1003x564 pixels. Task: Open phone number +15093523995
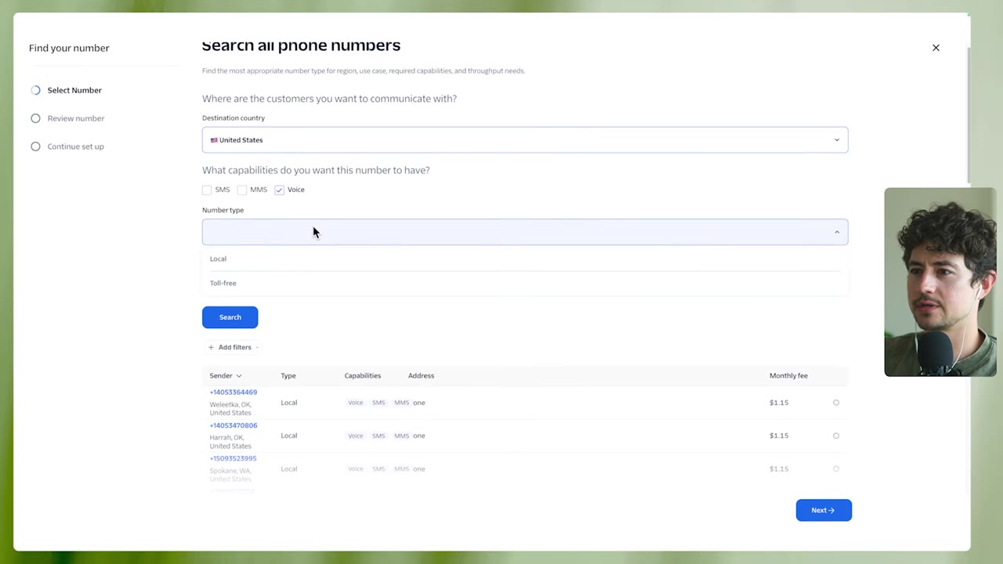click(x=233, y=458)
